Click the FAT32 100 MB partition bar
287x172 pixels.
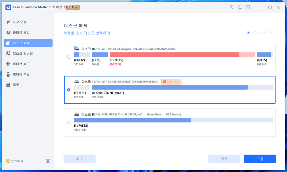coord(82,55)
